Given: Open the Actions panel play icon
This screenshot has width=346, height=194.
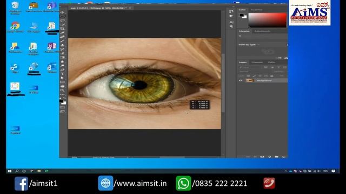Looking at the screenshot, I should click(x=231, y=16).
